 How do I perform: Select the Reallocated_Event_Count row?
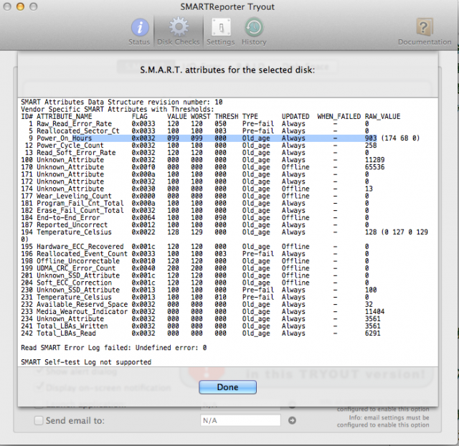click(x=194, y=254)
